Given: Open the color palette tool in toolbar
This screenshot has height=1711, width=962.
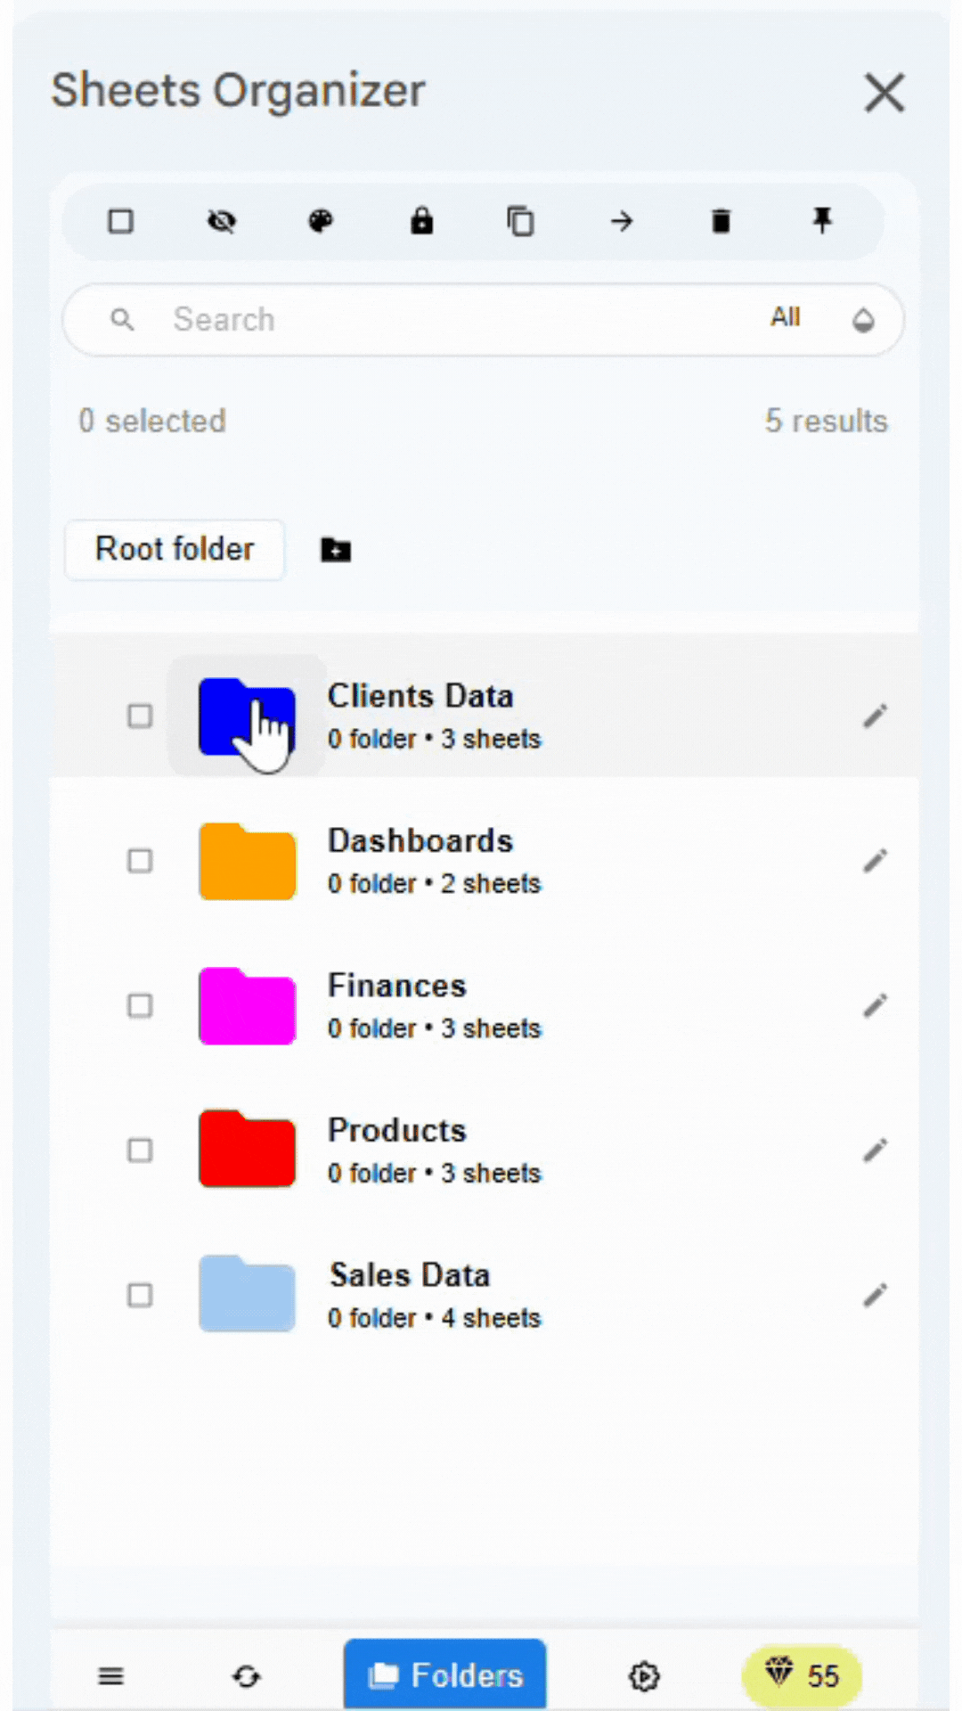Looking at the screenshot, I should point(322,221).
